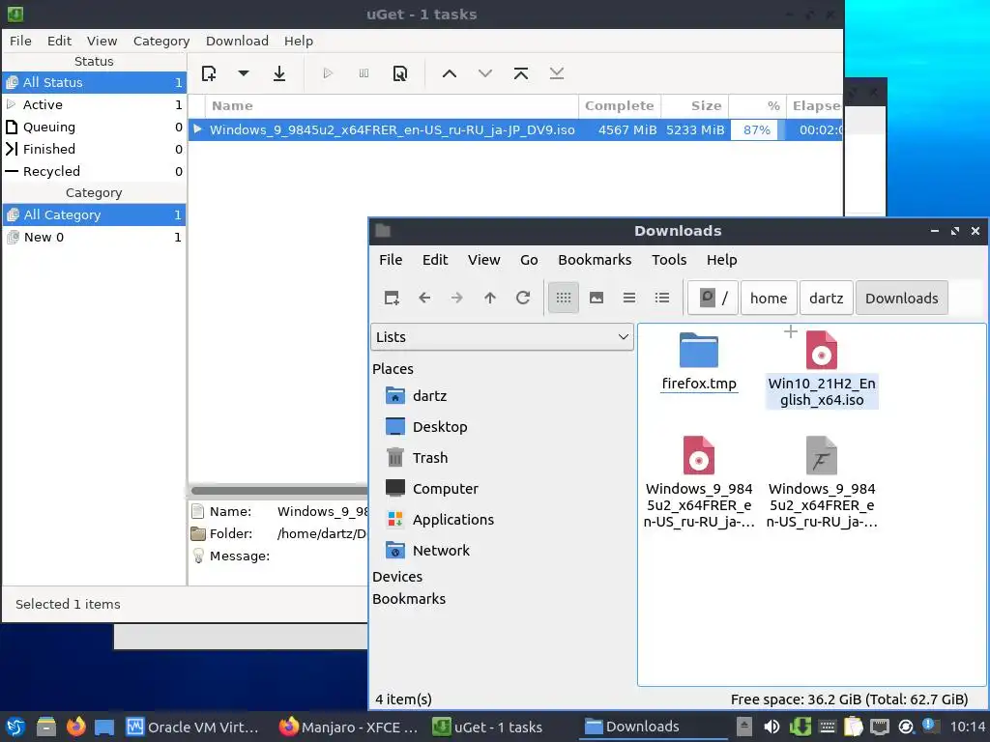This screenshot has width=990, height=742.
Task: Open uGet Category menu
Action: pyautogui.click(x=161, y=41)
